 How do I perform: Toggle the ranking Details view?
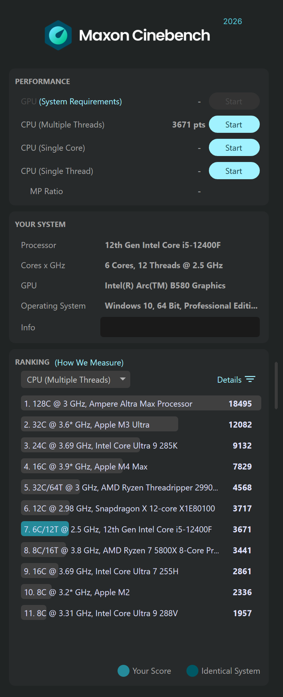click(x=229, y=380)
